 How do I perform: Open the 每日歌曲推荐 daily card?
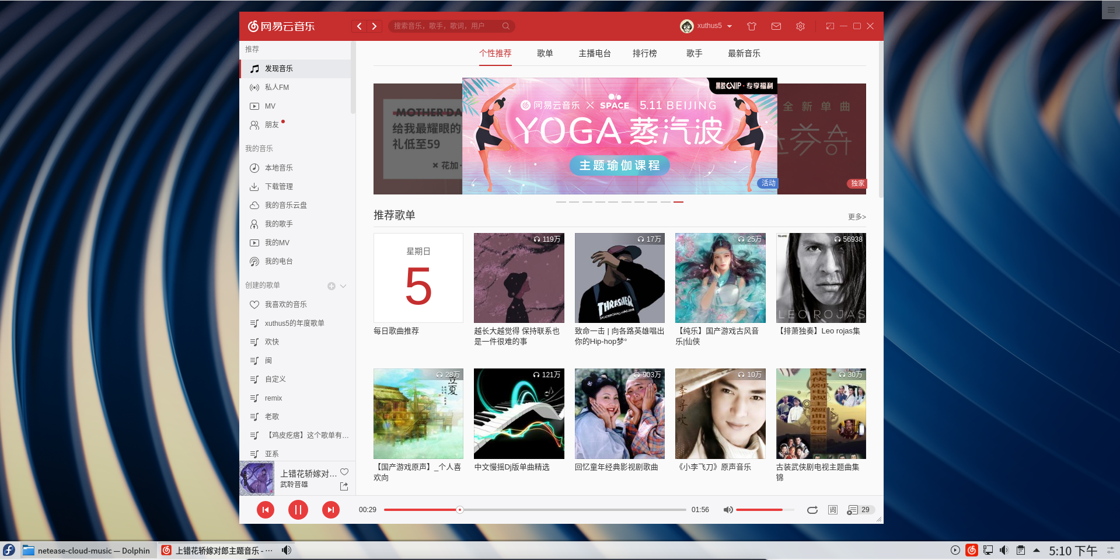tap(418, 278)
